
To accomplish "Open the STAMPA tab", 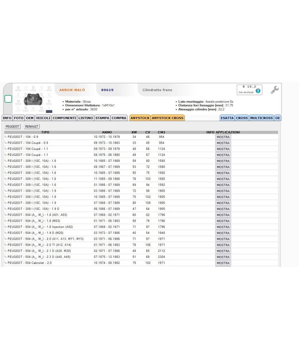I will (102, 118).
